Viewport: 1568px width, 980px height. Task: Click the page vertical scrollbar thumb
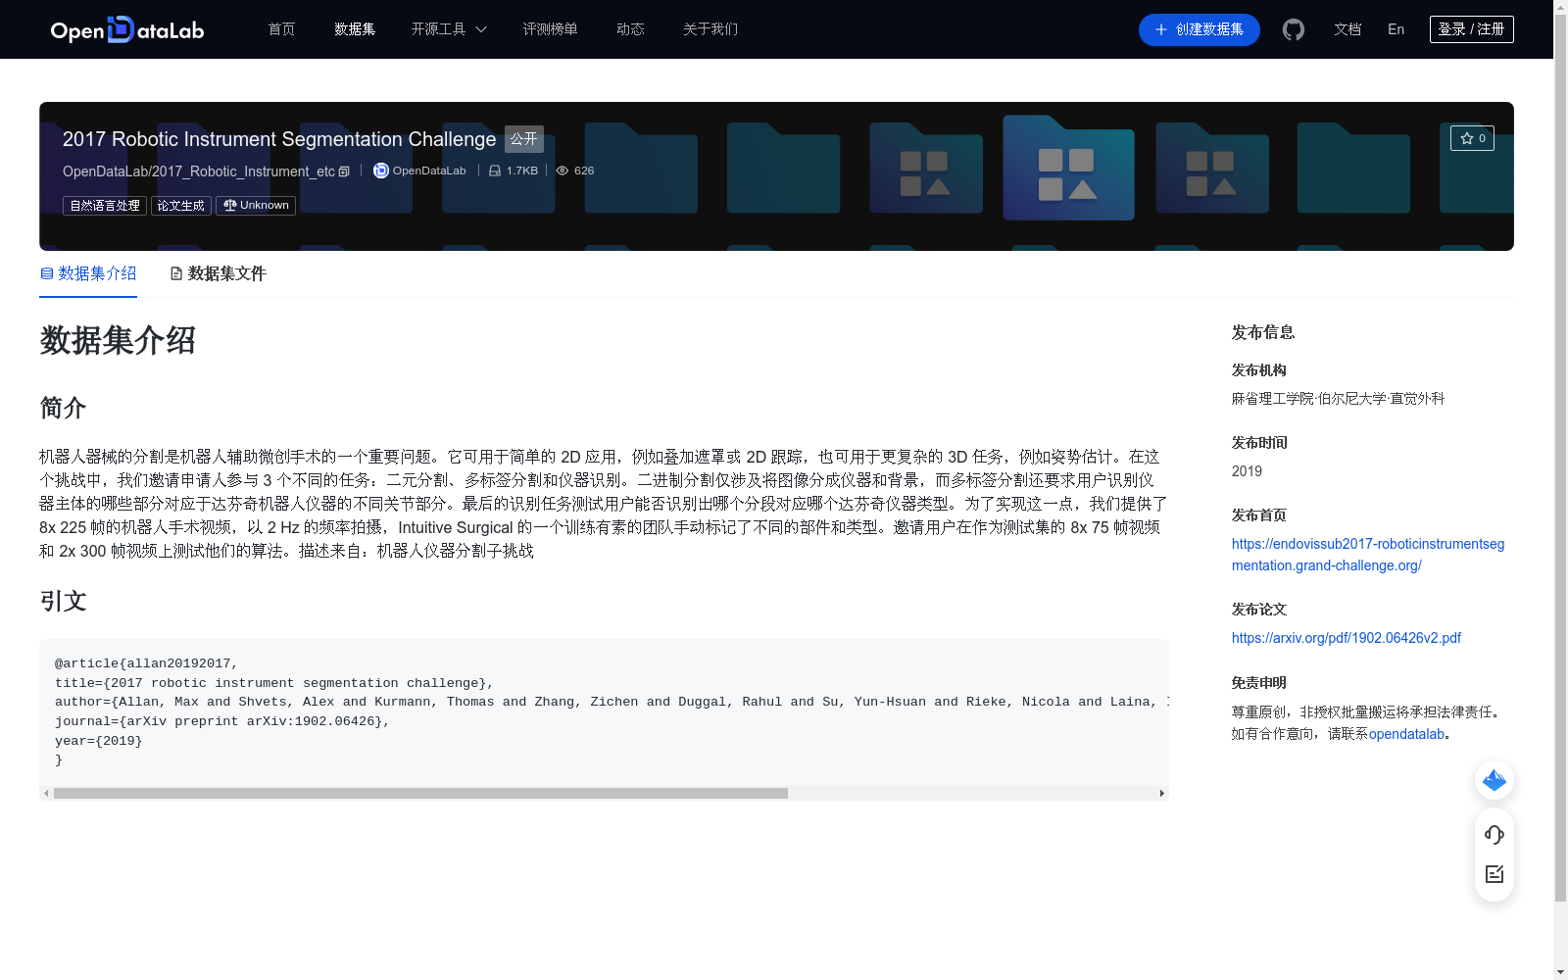tap(1560, 457)
